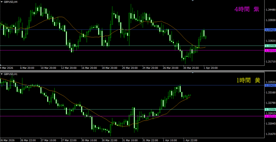The height and width of the screenshot is (142, 276).
Task: Click the purple '4時間 紫' text label
Action: [x=247, y=9]
